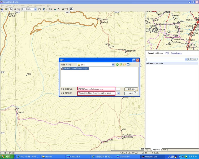Click the zoom in magnifier tool
The height and width of the screenshot is (159, 199).
(15, 9)
